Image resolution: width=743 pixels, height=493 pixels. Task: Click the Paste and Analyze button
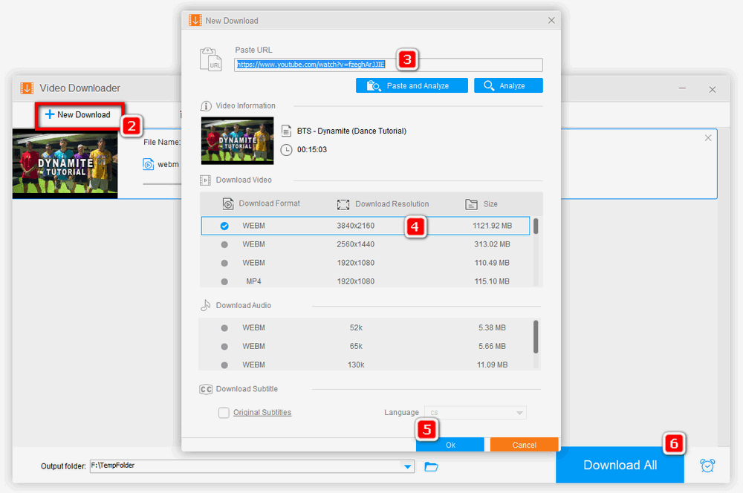tap(412, 85)
